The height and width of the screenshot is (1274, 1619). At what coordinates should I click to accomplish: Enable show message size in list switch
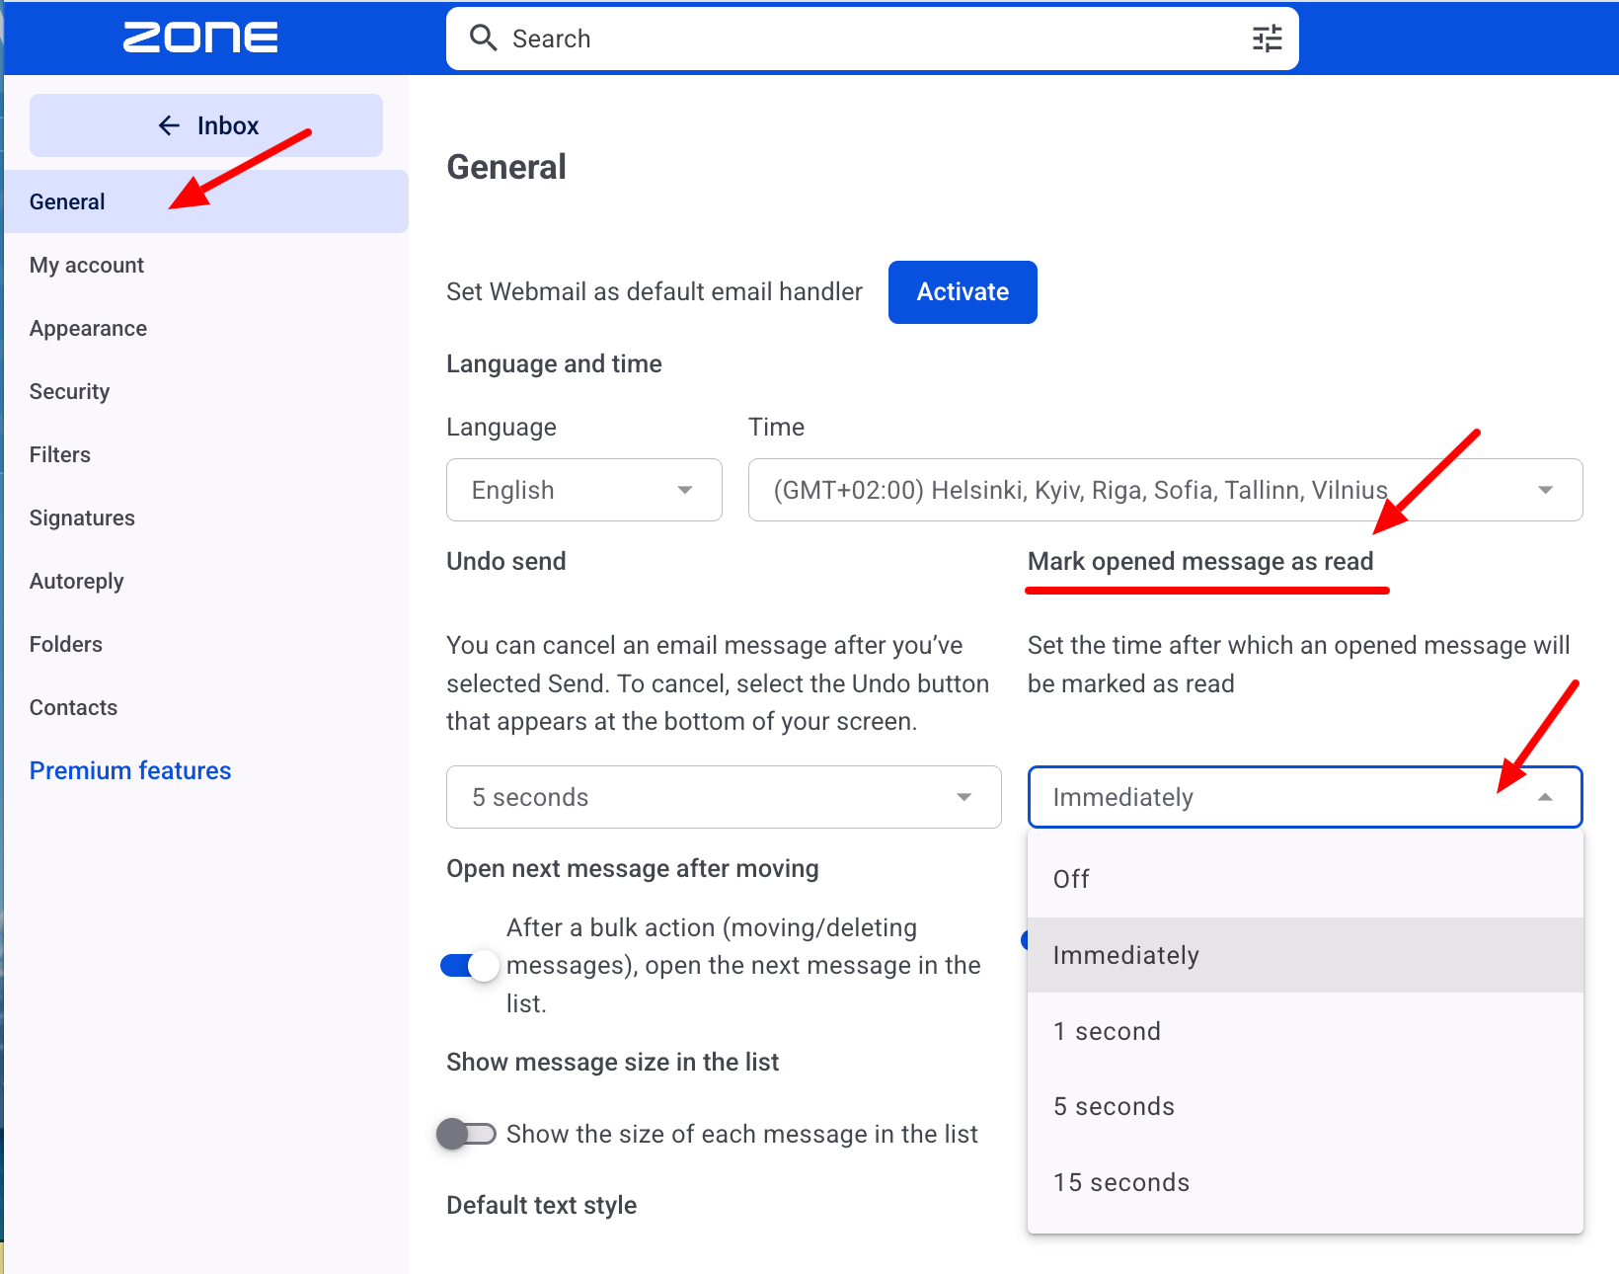(467, 1134)
